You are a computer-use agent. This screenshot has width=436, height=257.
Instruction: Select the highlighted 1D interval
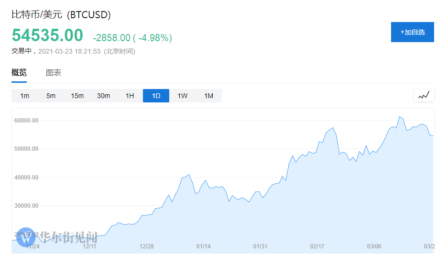click(x=156, y=96)
